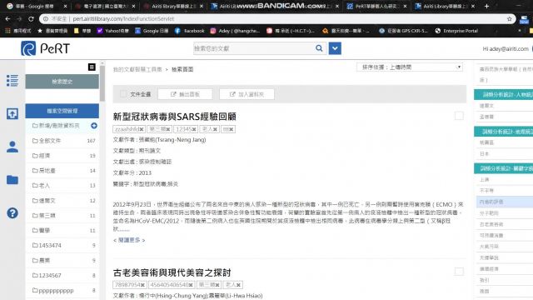Click the add-to-folder button
Image resolution: width=533 pixels, height=300 pixels.
click(x=247, y=94)
